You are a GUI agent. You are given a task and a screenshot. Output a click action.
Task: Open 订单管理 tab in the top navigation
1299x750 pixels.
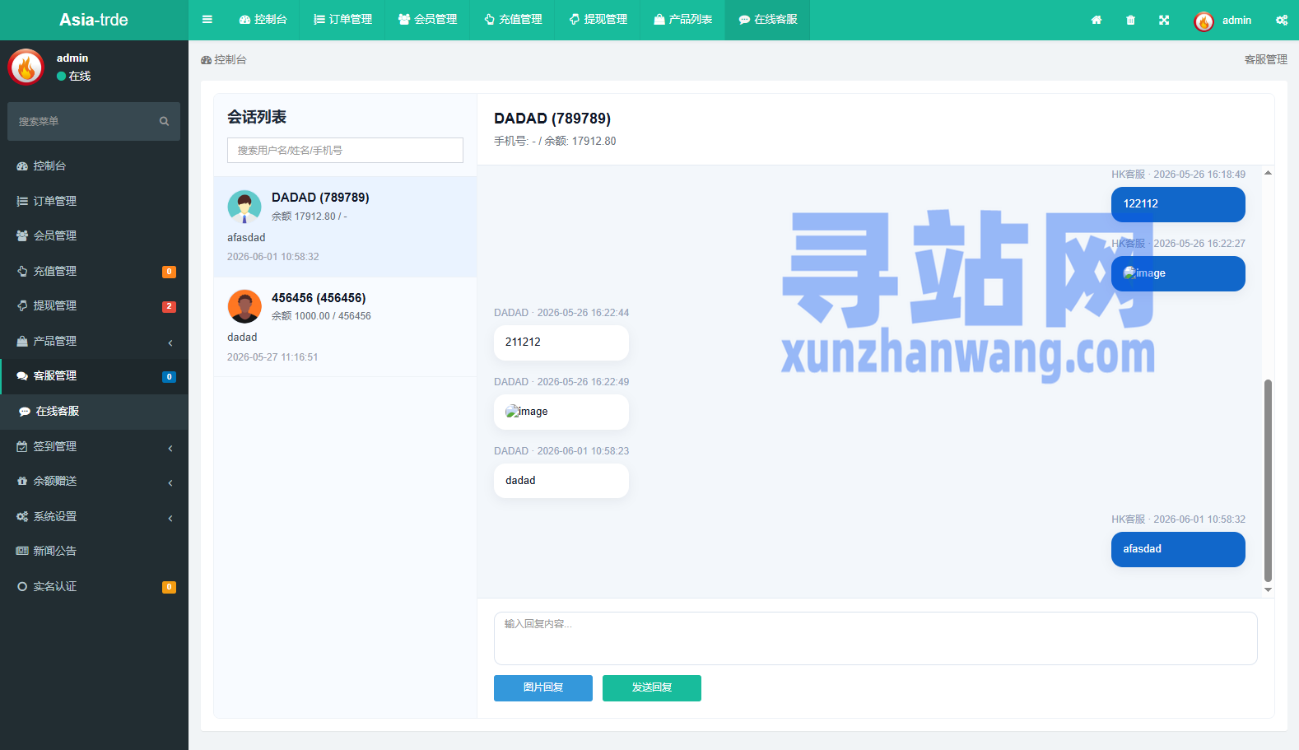pyautogui.click(x=342, y=20)
